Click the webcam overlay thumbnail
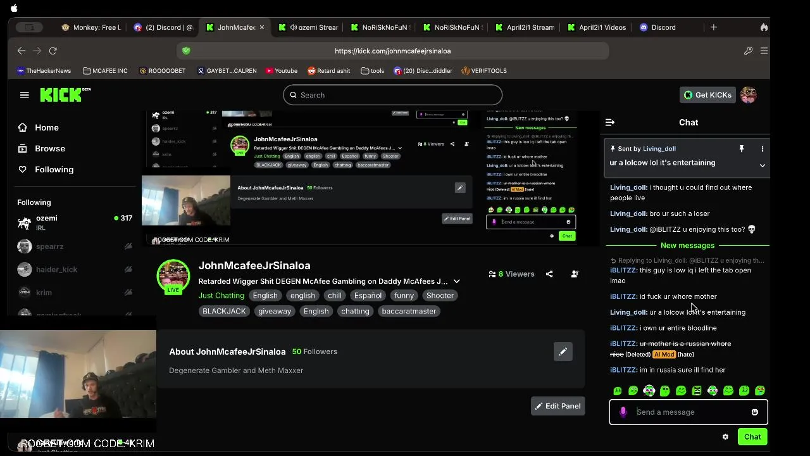810x456 pixels. tap(78, 374)
